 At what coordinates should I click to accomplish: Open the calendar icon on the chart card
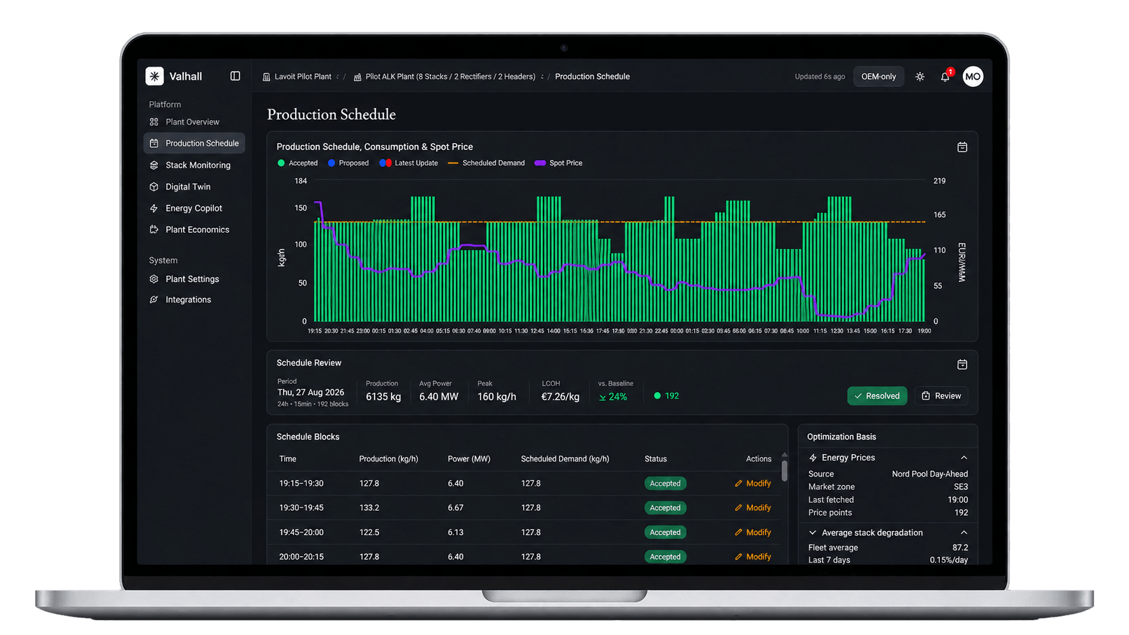coord(962,147)
